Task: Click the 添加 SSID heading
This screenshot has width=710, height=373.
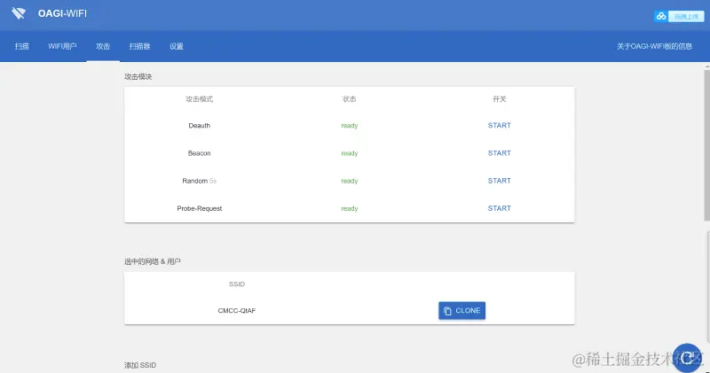Action: (140, 365)
